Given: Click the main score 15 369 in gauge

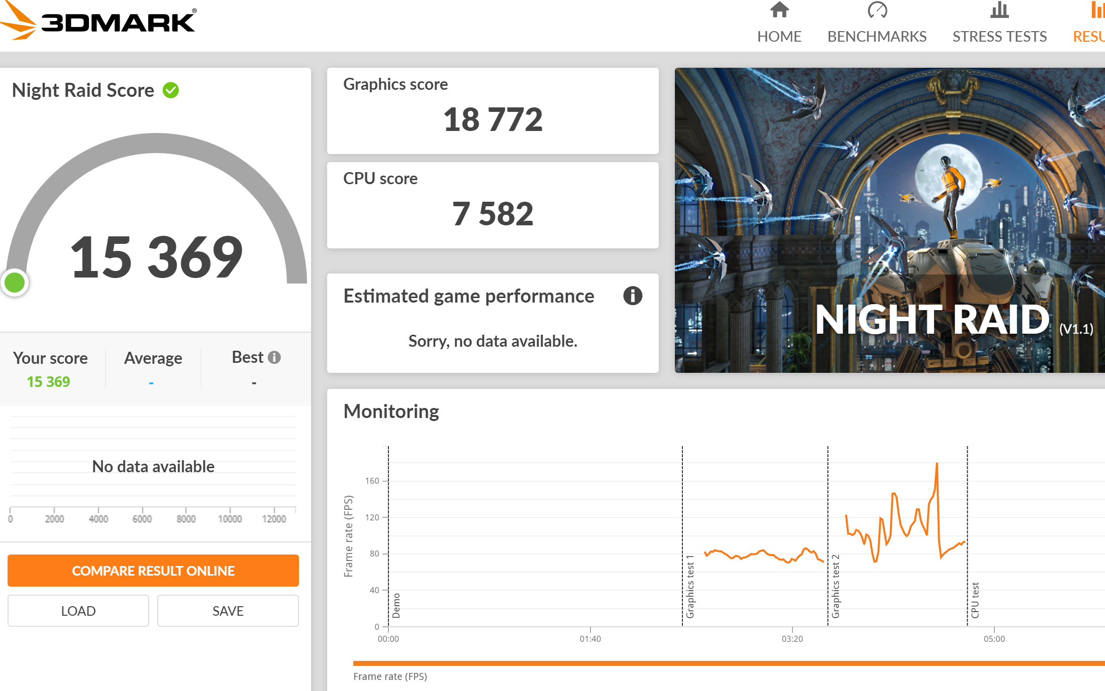Looking at the screenshot, I should (156, 257).
